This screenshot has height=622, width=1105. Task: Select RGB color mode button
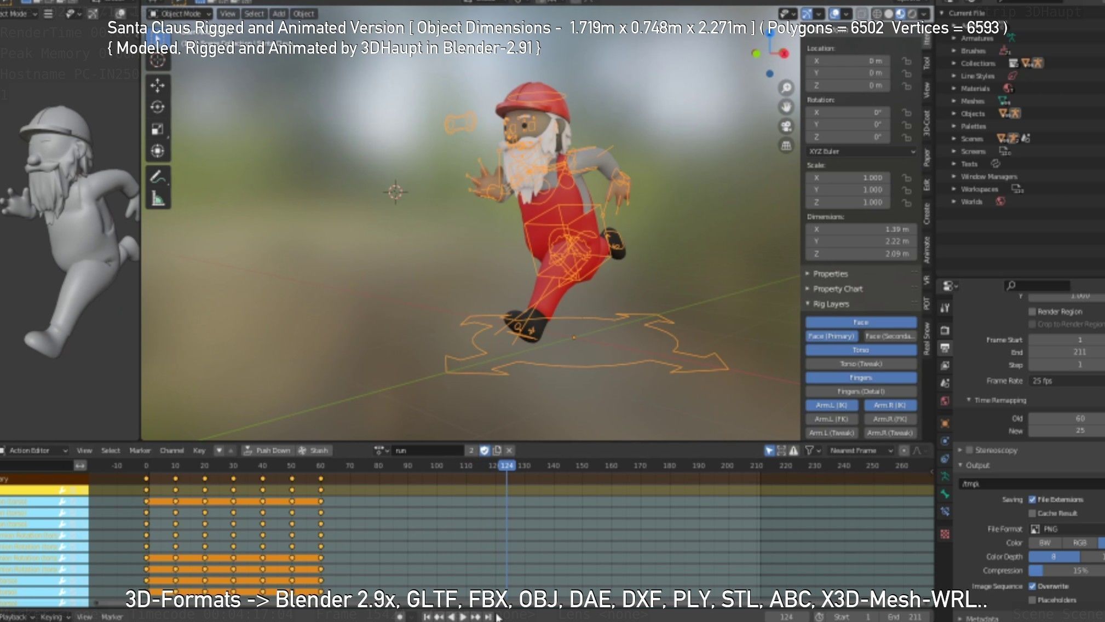tap(1079, 543)
